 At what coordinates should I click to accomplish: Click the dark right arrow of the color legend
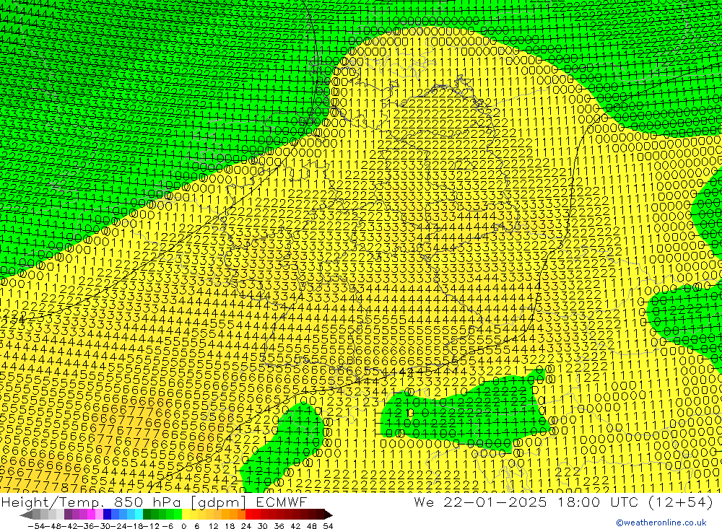328,515
